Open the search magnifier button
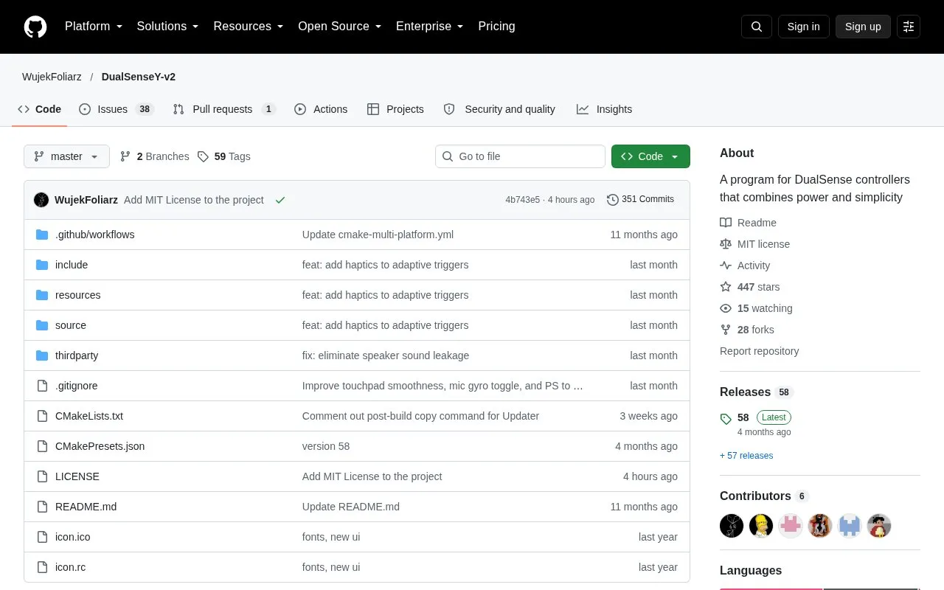 [757, 27]
